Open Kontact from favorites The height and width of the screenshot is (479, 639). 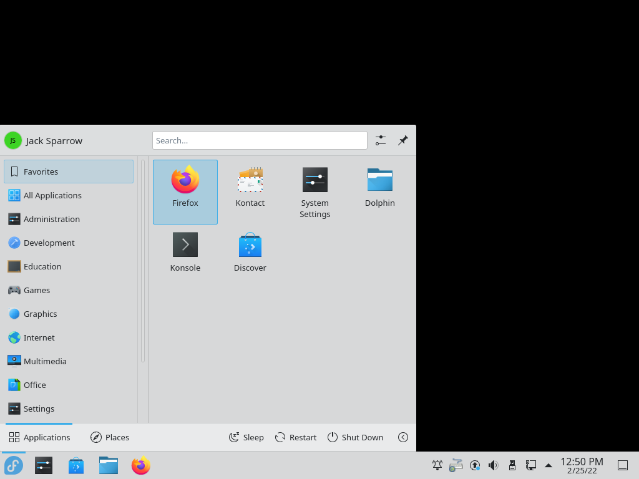tap(250, 192)
